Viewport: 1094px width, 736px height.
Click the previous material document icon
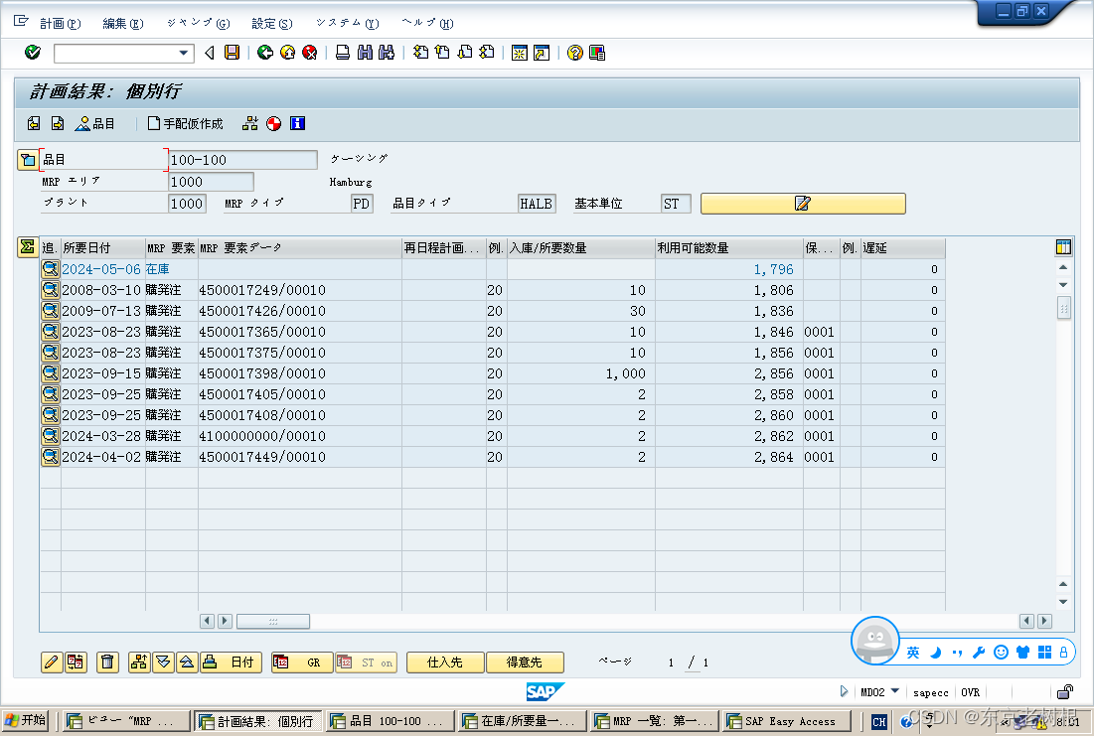pyautogui.click(x=34, y=123)
